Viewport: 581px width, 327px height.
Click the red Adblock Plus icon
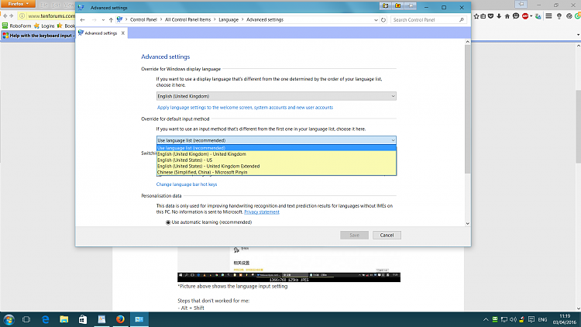(x=525, y=16)
